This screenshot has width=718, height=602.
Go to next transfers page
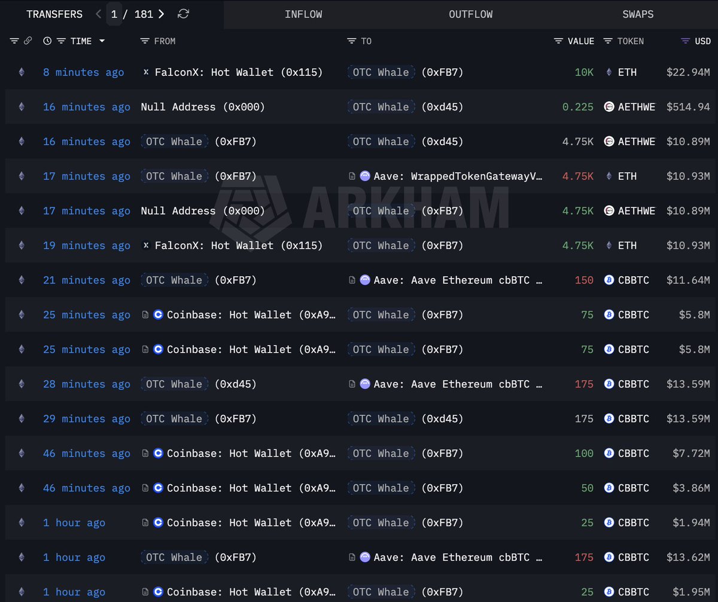(x=161, y=14)
